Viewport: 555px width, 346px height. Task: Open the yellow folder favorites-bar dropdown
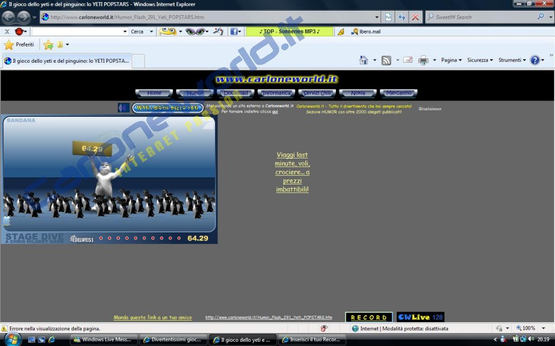click(x=63, y=44)
